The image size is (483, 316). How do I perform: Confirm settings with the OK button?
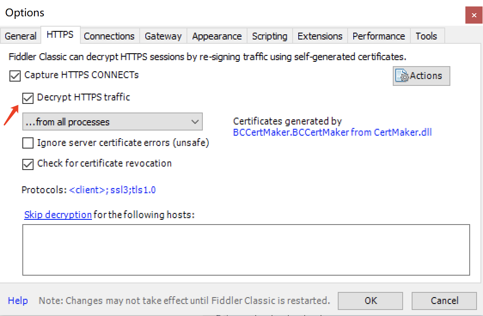(x=370, y=301)
